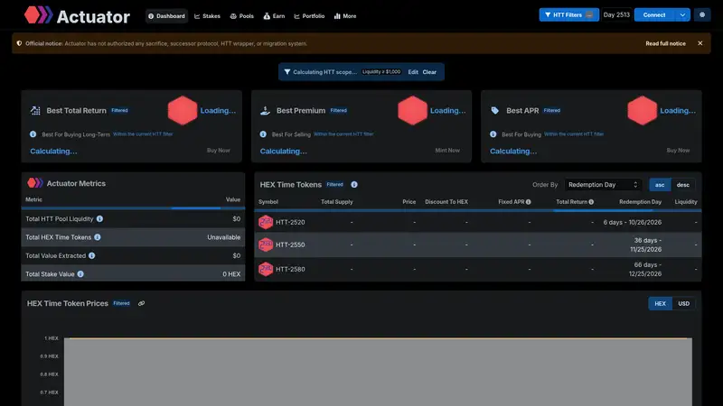The width and height of the screenshot is (723, 406).
Task: Click info icon beside Best For Selling
Action: [263, 134]
